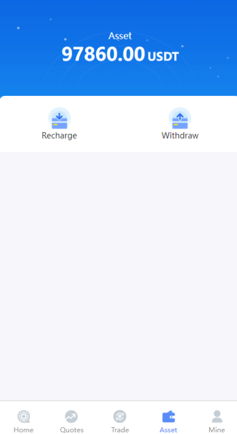Click the white panel between Recharge and Withdraw
Screen dimensions: 237x434
(119, 124)
